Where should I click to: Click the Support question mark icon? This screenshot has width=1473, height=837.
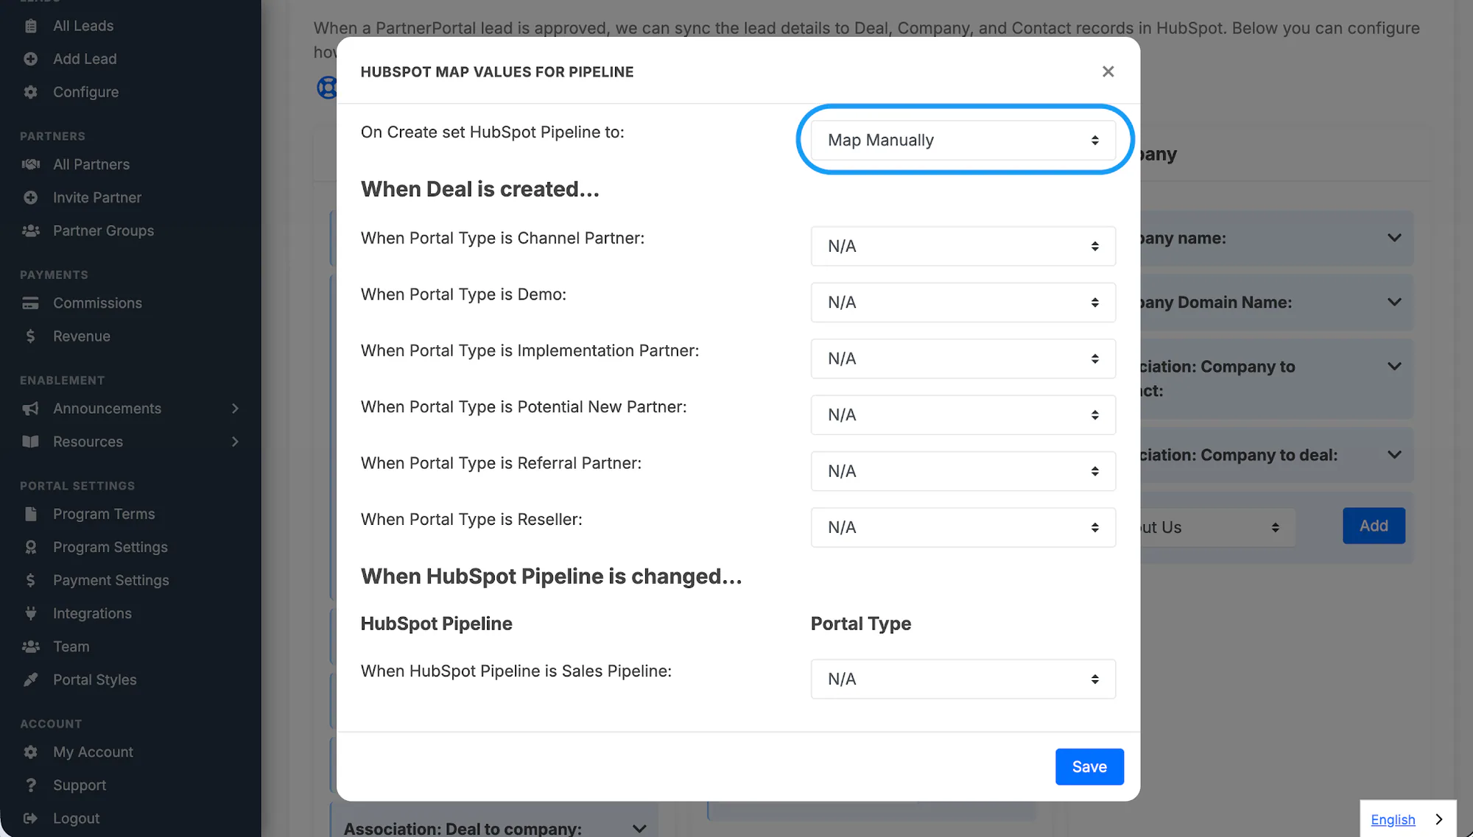(30, 785)
